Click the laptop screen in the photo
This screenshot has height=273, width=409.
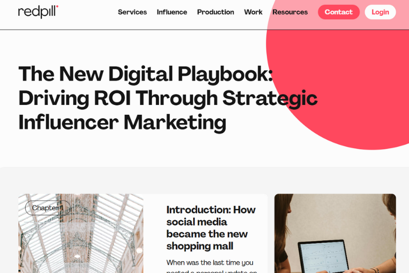click(x=324, y=257)
